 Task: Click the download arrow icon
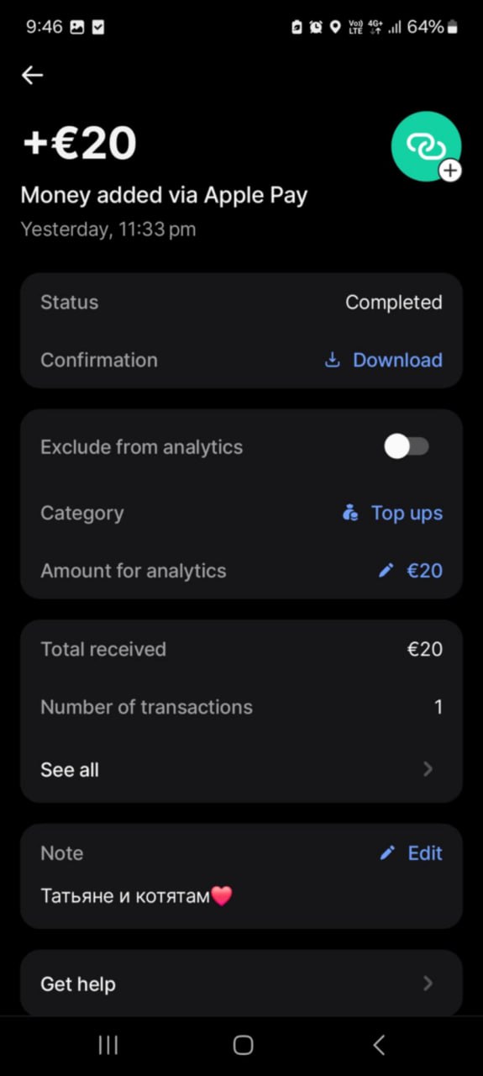(333, 360)
